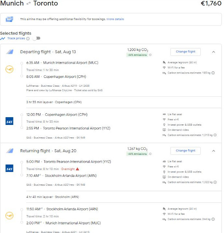
Task: Click 'Travel time: 8 hr 55 min' text
Action: (43, 122)
